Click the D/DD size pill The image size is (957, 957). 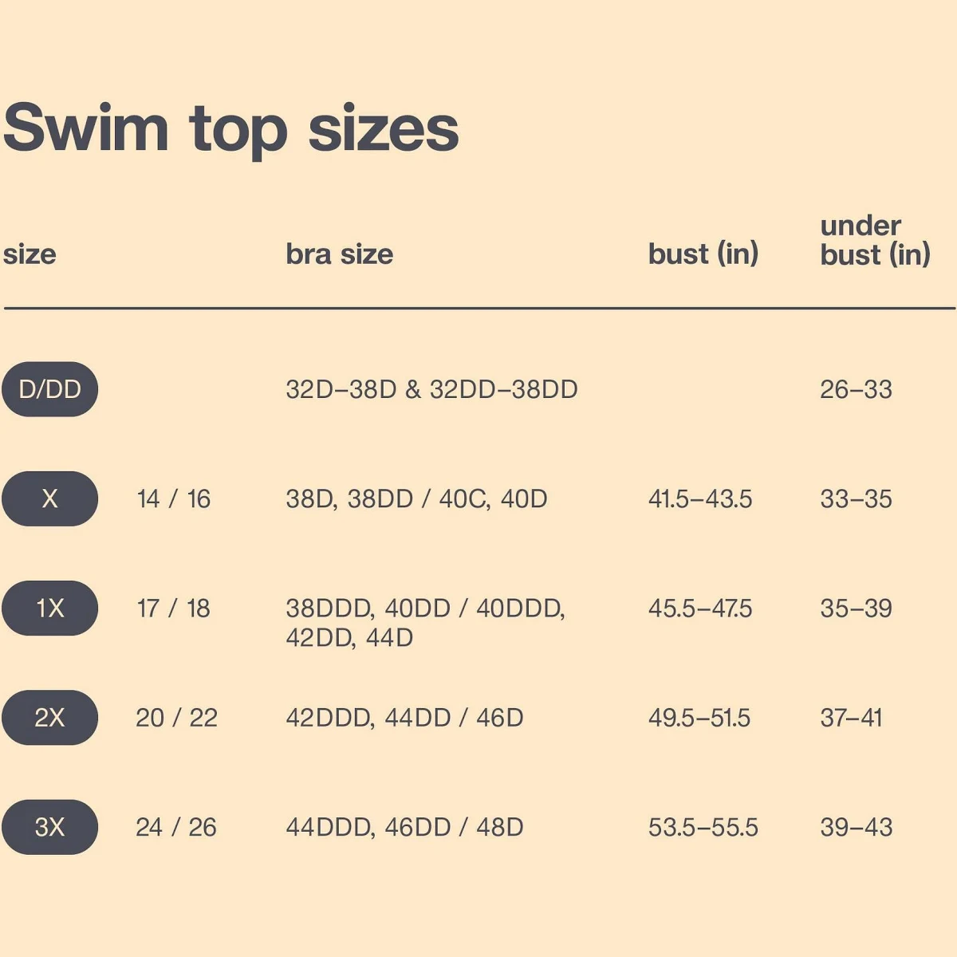[49, 389]
